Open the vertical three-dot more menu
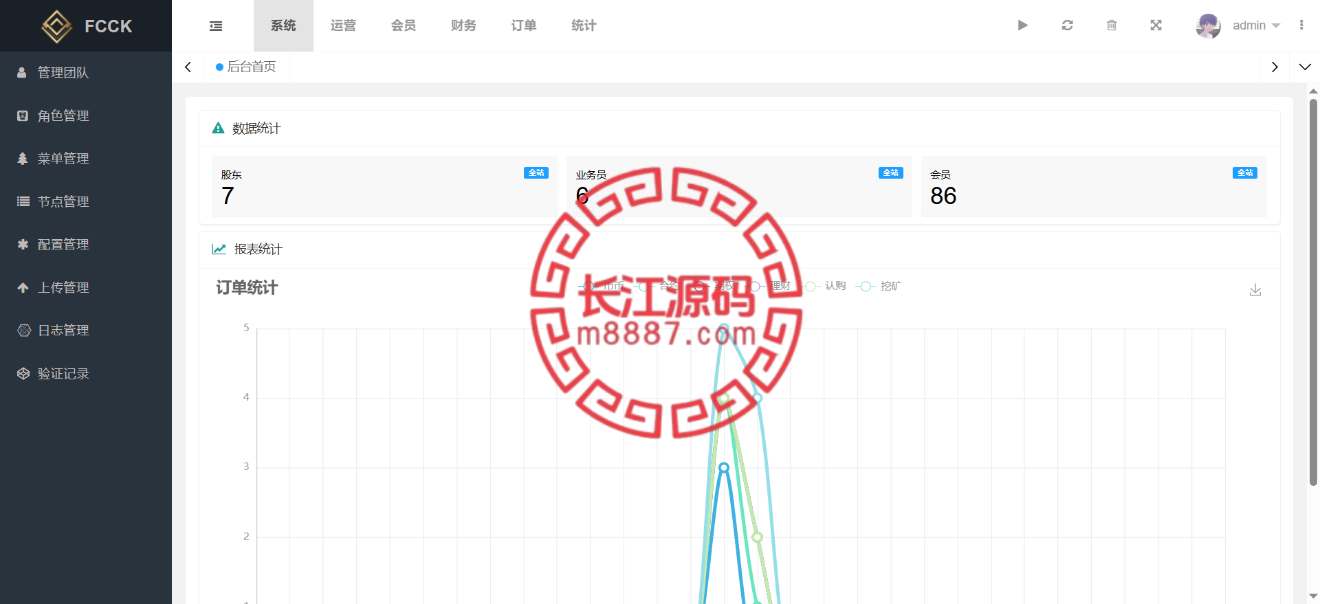The height and width of the screenshot is (604, 1320). click(x=1301, y=25)
